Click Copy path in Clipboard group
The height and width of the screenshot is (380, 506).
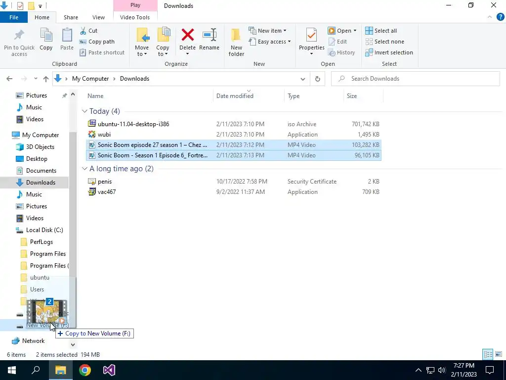pos(97,42)
